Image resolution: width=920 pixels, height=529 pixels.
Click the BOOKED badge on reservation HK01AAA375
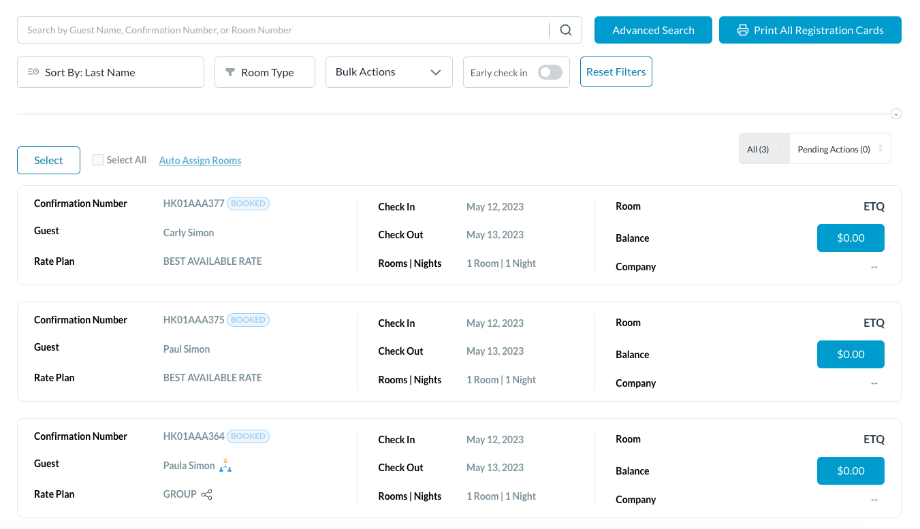(x=248, y=319)
